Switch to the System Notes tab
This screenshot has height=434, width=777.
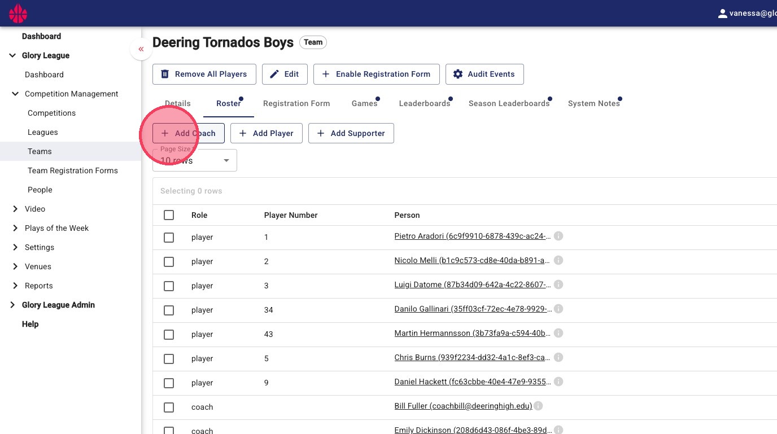(x=594, y=103)
